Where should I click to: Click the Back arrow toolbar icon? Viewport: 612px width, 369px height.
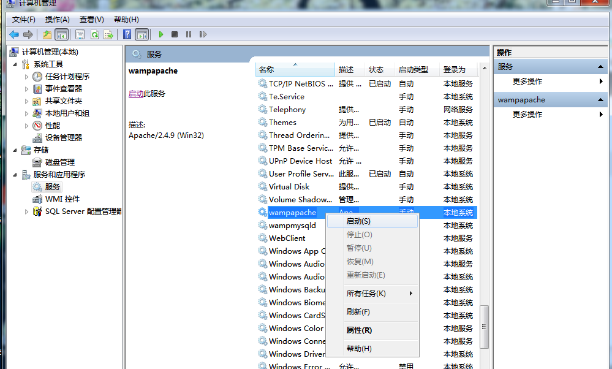14,35
